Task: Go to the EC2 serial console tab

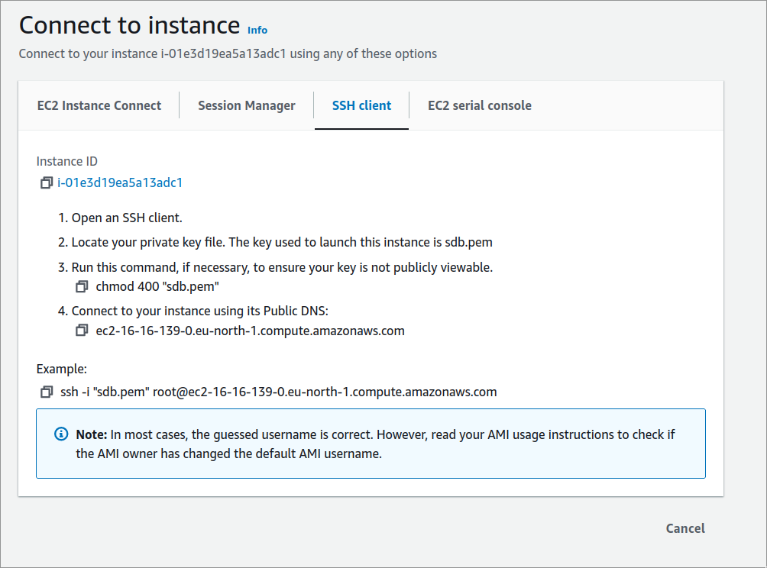Action: click(479, 106)
